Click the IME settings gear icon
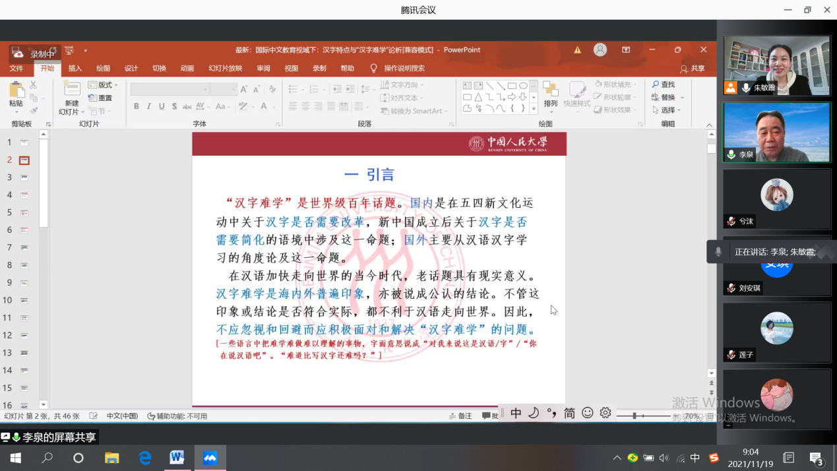 click(605, 413)
